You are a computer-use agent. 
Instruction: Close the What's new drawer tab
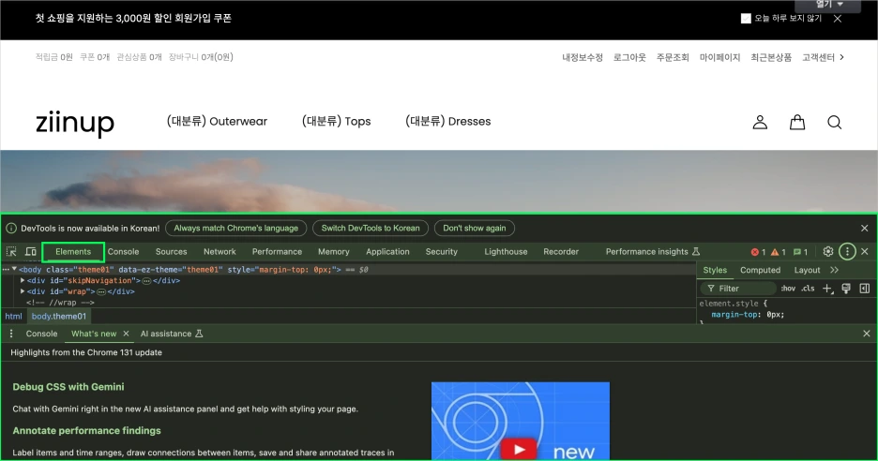126,334
